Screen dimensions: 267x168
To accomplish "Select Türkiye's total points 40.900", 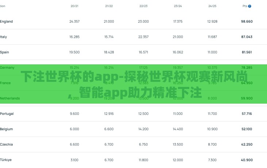I will [x=247, y=160].
